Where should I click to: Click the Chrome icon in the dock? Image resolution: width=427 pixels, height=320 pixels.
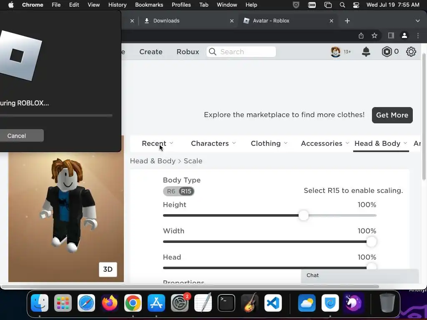click(x=133, y=303)
